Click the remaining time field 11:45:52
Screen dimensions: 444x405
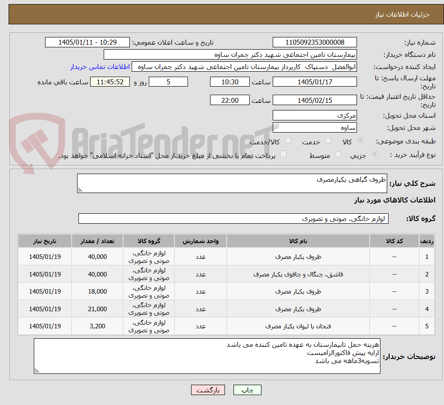pyautogui.click(x=110, y=82)
